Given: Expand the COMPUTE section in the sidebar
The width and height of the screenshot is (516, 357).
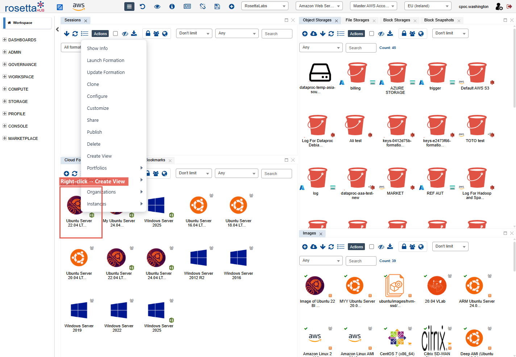Looking at the screenshot, I should 18,89.
